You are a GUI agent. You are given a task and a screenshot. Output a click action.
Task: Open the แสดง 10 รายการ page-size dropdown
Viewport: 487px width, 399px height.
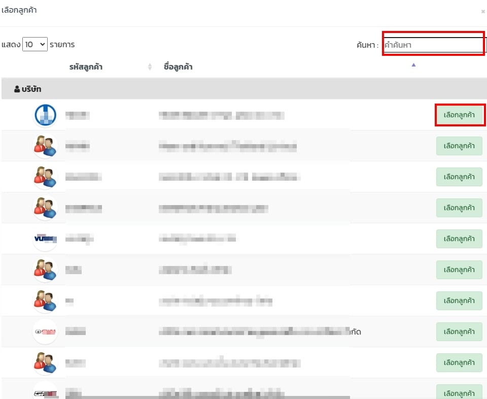click(35, 45)
